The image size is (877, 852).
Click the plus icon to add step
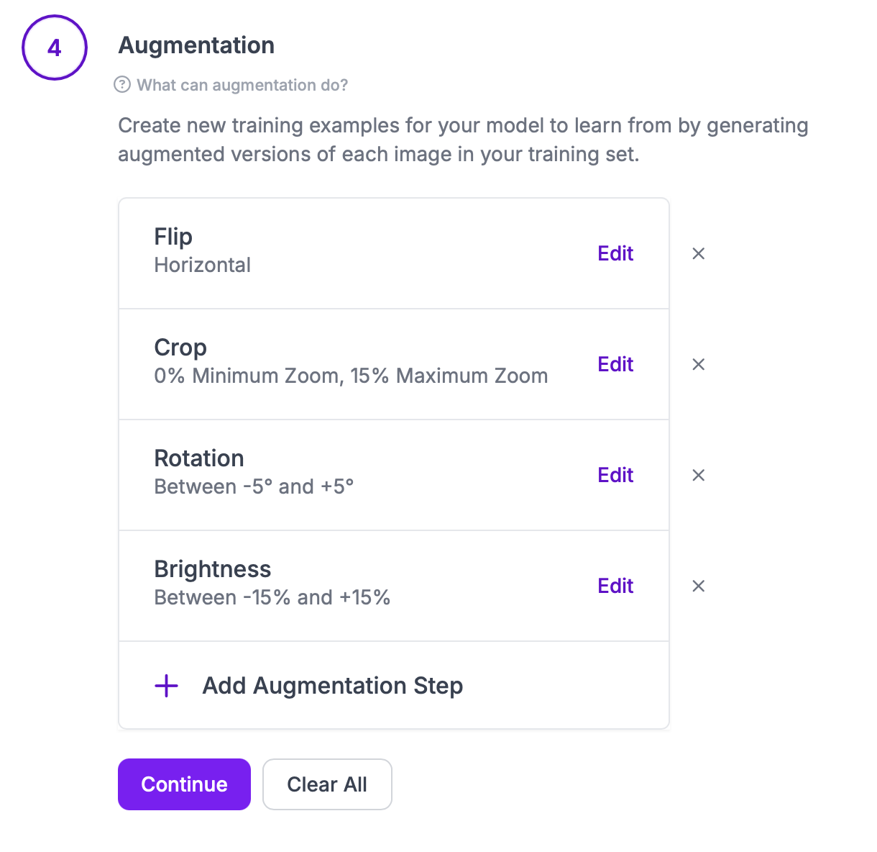[x=167, y=686]
